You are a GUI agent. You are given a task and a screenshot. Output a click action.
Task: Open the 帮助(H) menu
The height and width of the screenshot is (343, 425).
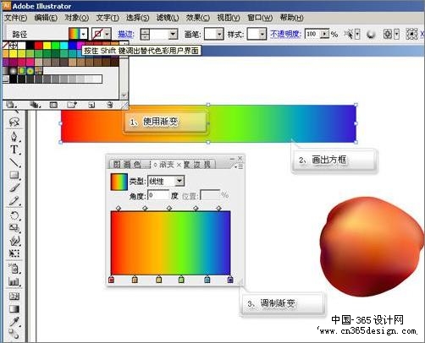click(x=291, y=18)
